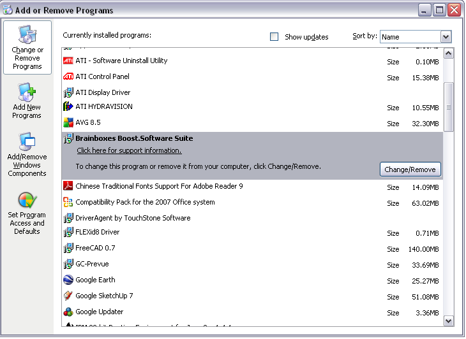Screen dimensions: 466x339
Task: Click the AVG 8.5 icon
Action: click(68, 122)
